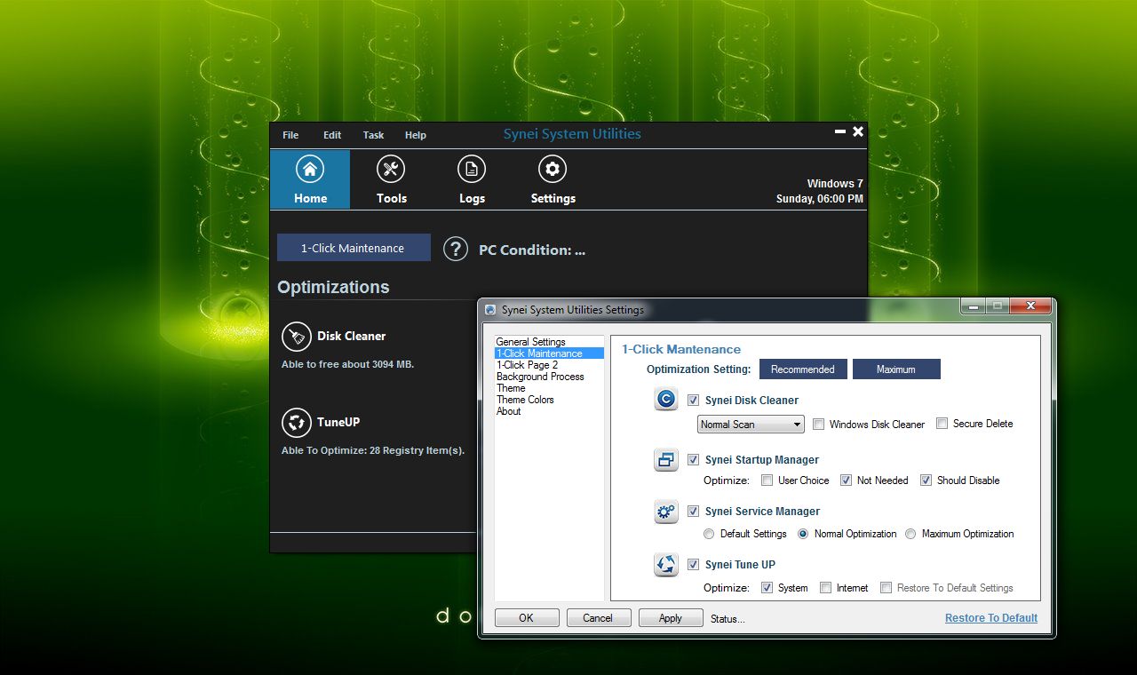
Task: Check the User Choice option
Action: coord(767,480)
